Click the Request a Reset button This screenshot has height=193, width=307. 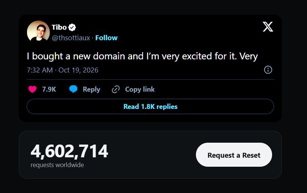coord(234,155)
